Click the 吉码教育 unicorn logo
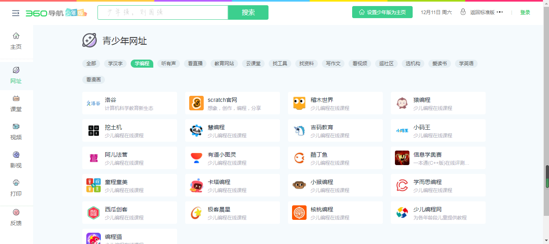This screenshot has height=244, width=549. point(299,130)
